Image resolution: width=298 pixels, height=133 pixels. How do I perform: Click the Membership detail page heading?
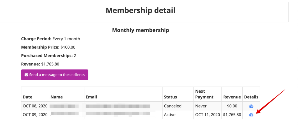point(141,10)
